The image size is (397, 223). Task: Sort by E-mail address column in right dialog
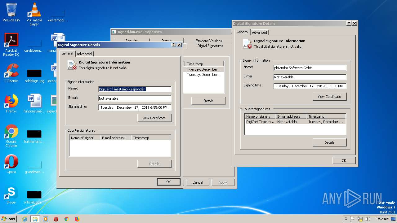[x=291, y=116]
